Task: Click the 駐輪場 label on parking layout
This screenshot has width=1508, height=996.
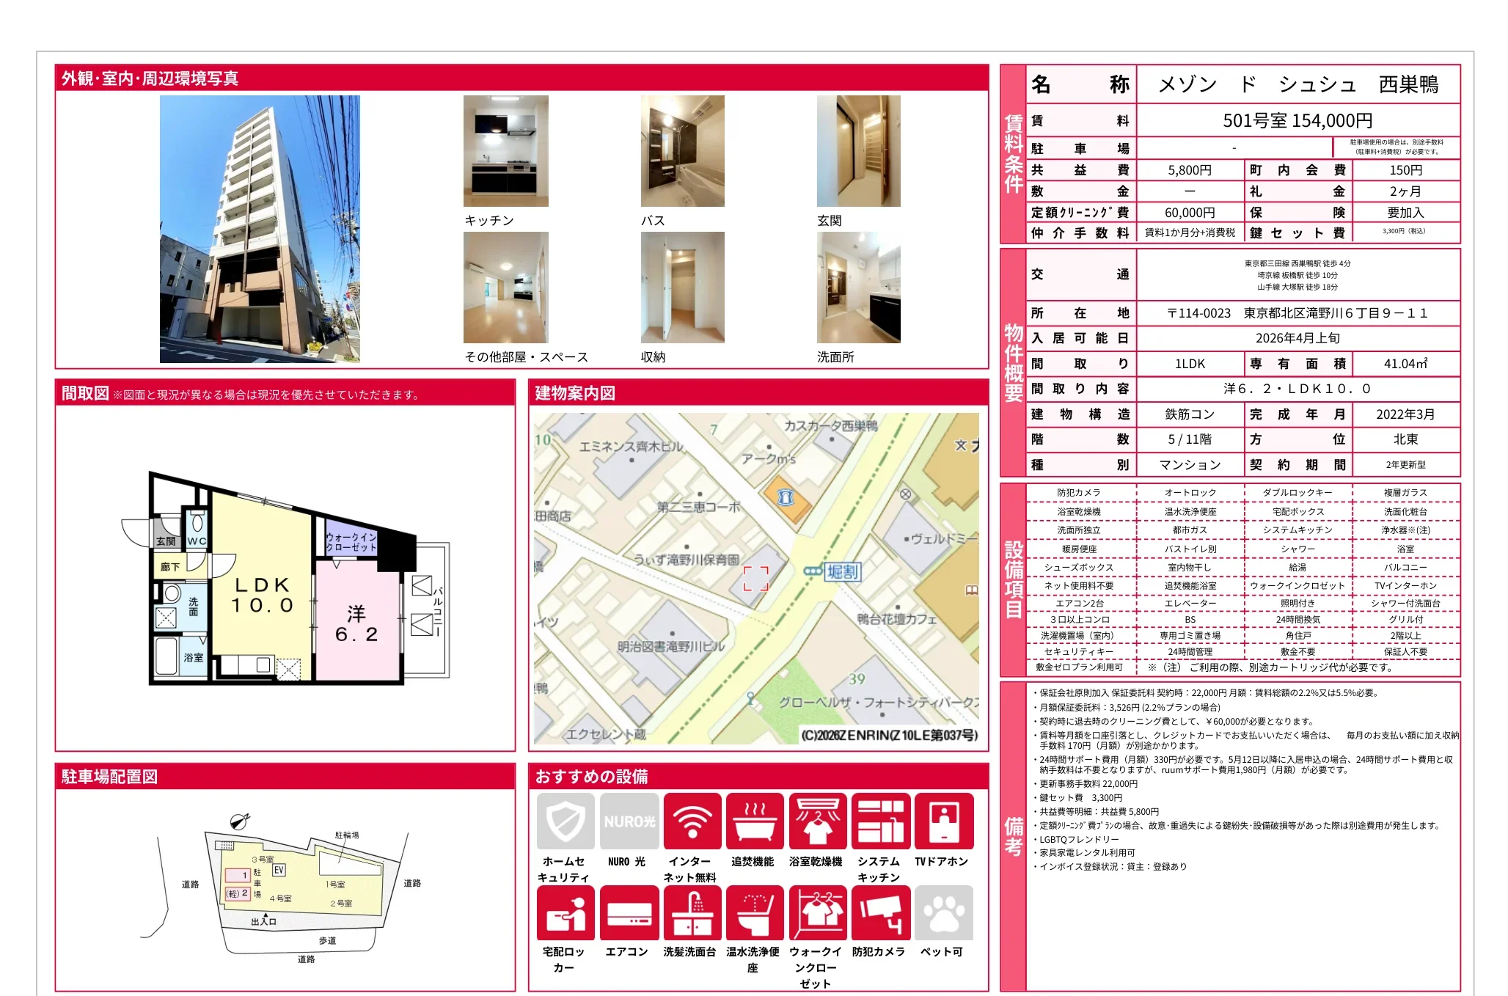Action: click(346, 835)
